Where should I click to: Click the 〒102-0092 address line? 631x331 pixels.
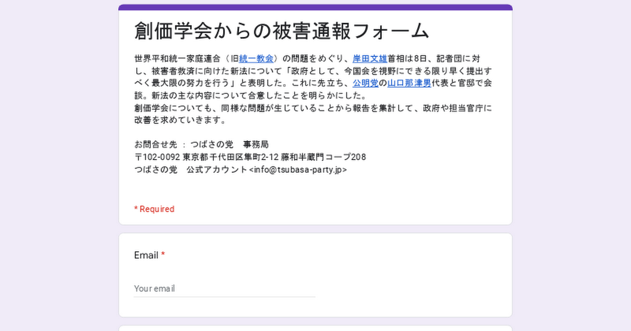point(250,157)
